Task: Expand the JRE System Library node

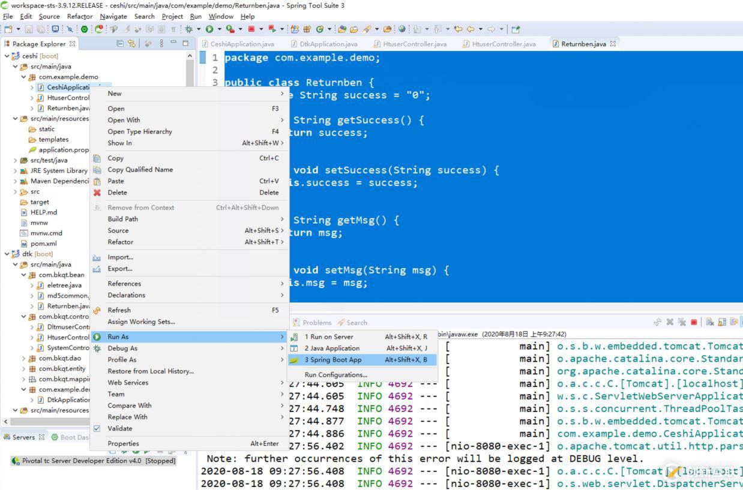Action: [x=16, y=171]
